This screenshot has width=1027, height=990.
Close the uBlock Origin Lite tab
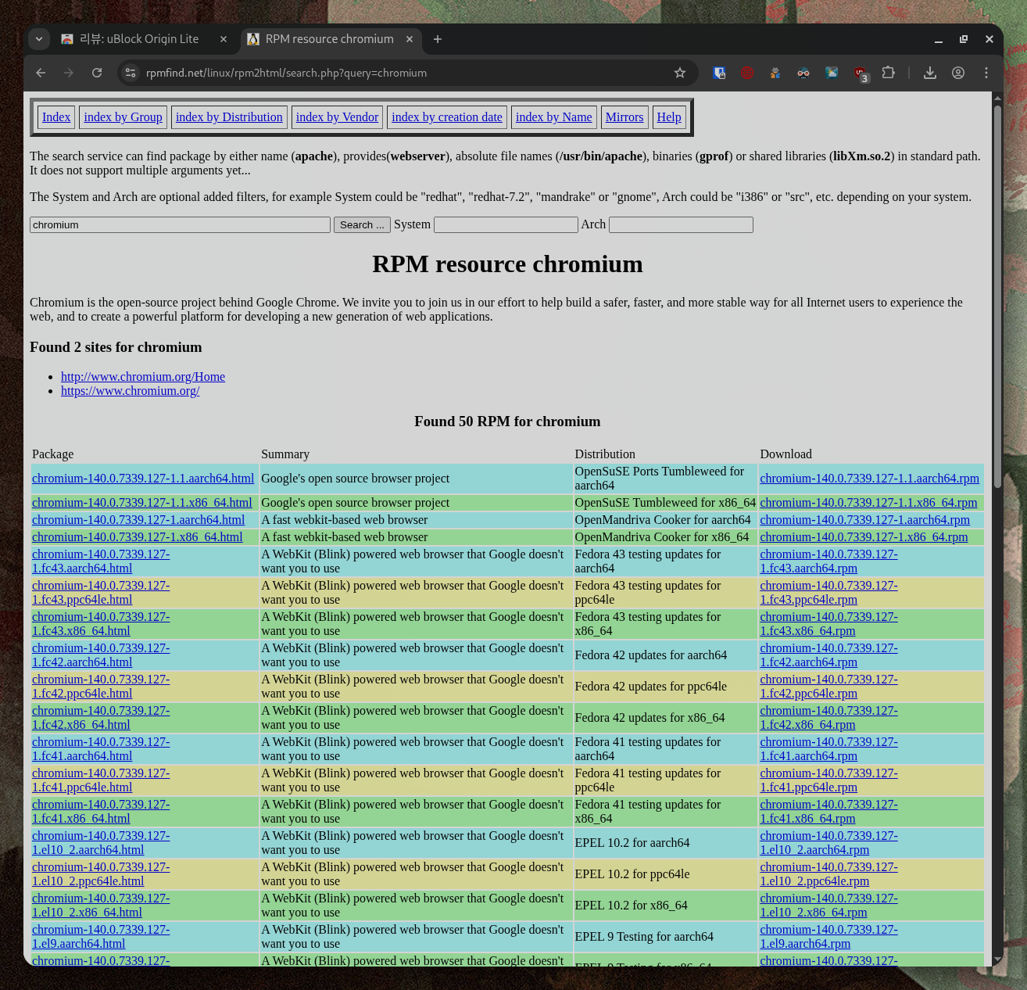[x=224, y=39]
